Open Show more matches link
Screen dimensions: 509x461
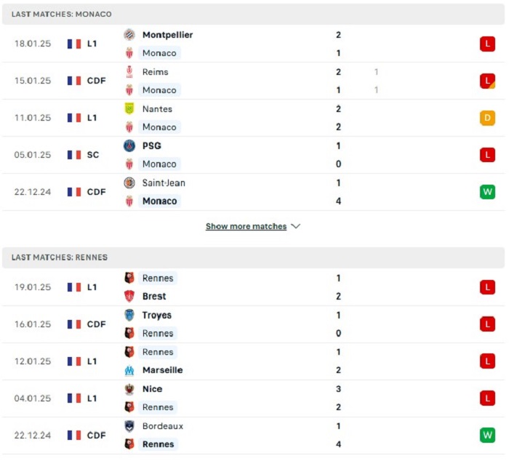click(x=246, y=226)
